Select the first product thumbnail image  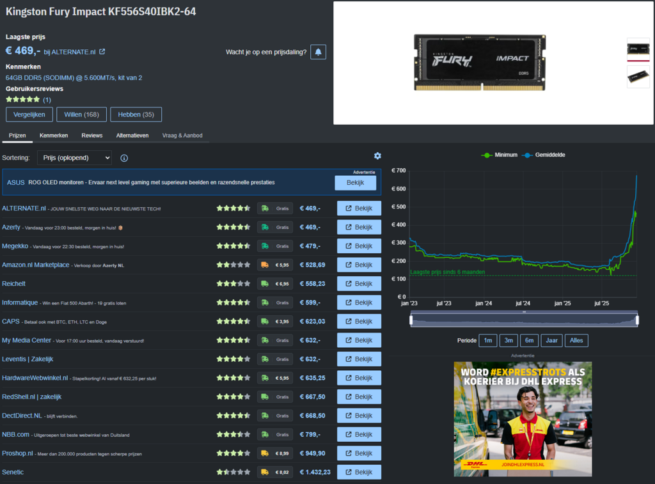pyautogui.click(x=638, y=49)
